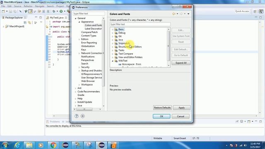The width and height of the screenshot is (265, 149).
Task: Maximize the editor area
Action: click(x=260, y=17)
